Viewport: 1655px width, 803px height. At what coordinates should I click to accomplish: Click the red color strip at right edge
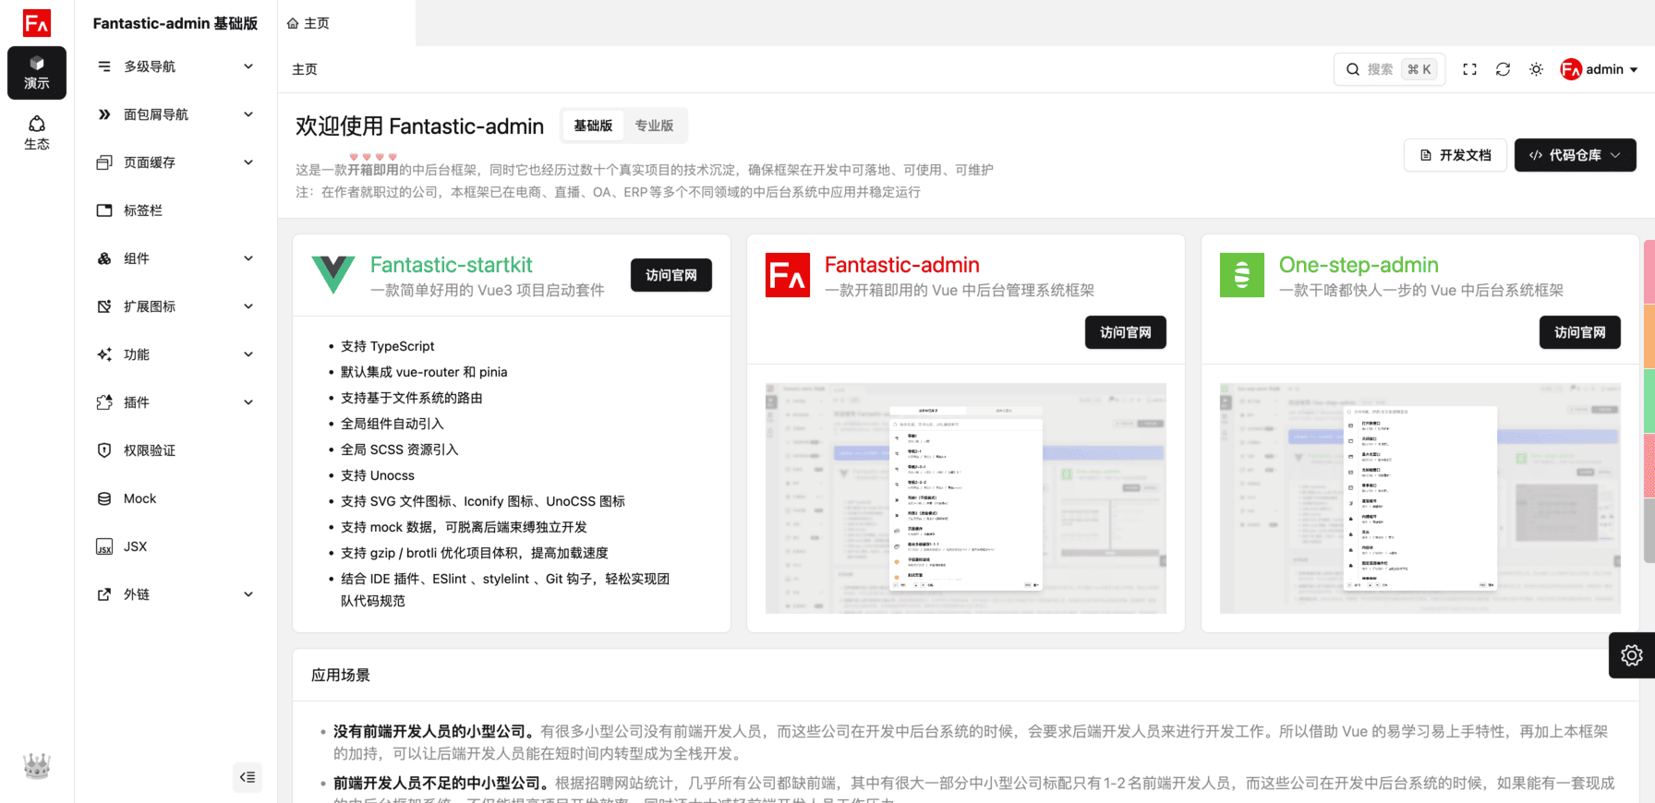[x=1649, y=466]
